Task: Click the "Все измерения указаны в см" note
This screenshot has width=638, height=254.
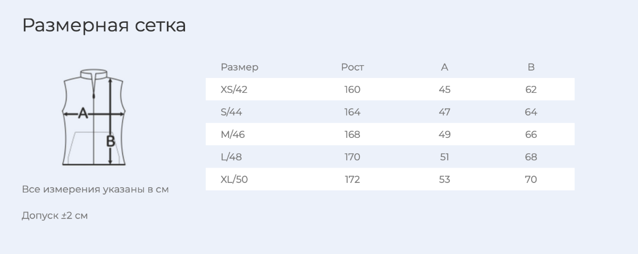Action: point(96,189)
